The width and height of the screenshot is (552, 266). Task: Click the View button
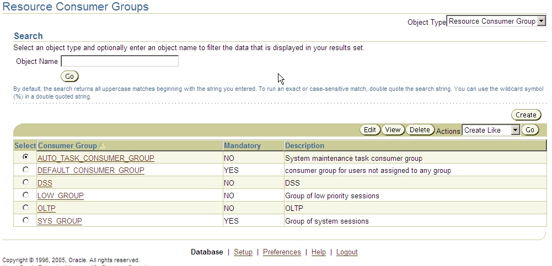click(x=393, y=130)
